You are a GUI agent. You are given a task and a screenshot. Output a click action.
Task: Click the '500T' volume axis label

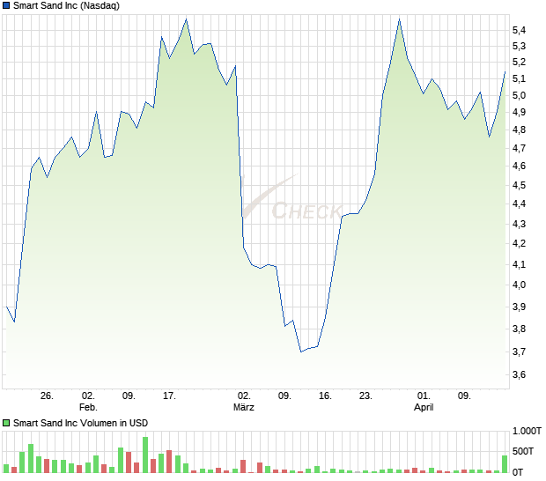[x=522, y=451]
